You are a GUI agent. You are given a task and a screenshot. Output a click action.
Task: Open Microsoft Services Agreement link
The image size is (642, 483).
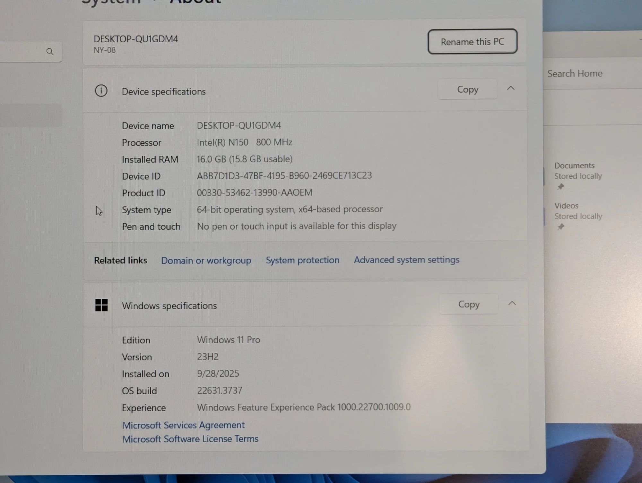[x=183, y=425]
